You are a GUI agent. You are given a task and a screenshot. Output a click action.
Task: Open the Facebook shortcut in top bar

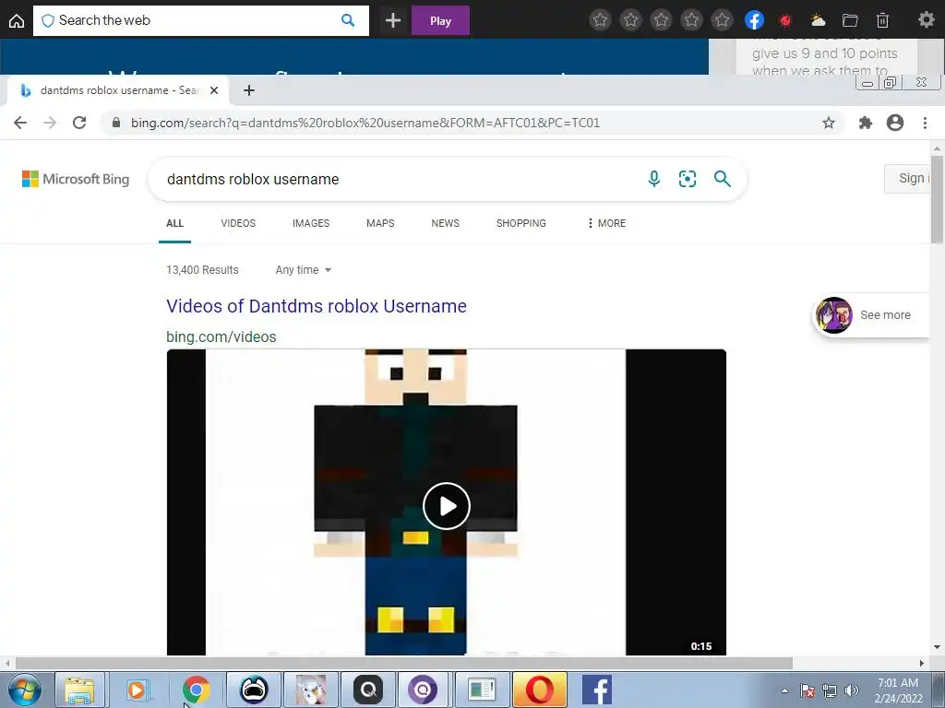click(754, 20)
